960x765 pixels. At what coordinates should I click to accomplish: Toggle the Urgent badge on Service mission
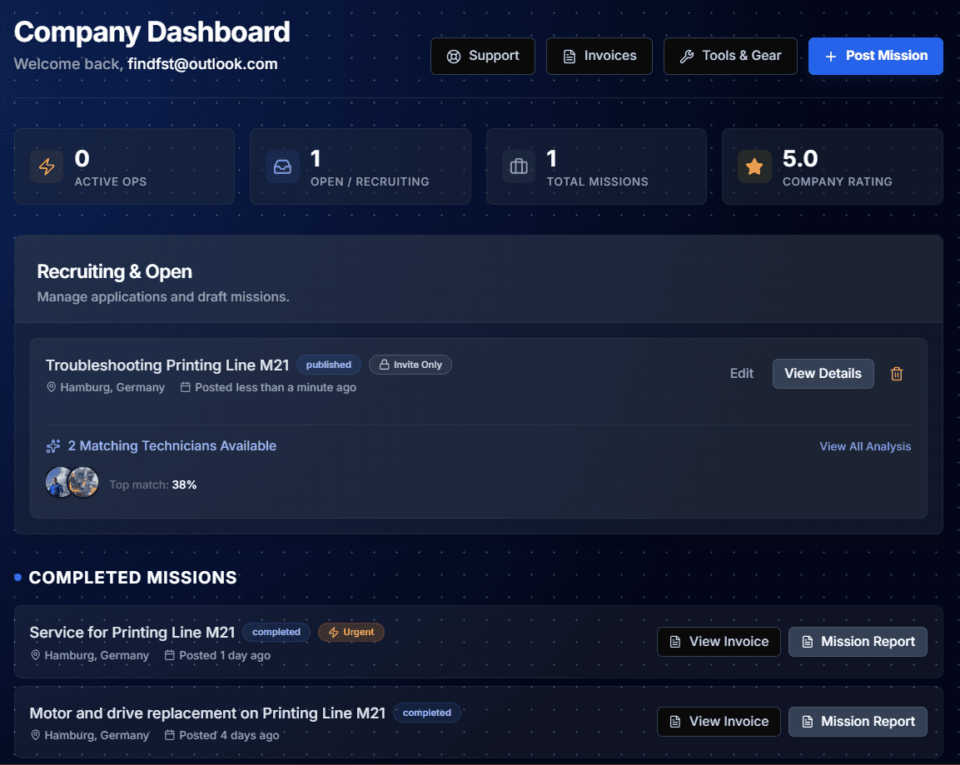click(x=351, y=633)
